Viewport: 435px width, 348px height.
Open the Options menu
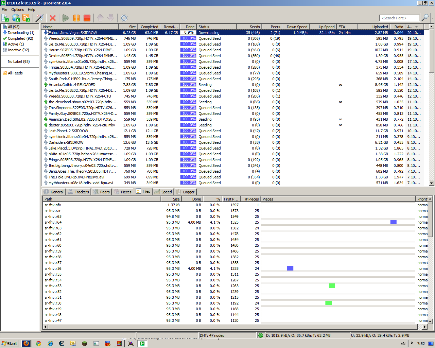click(x=18, y=10)
